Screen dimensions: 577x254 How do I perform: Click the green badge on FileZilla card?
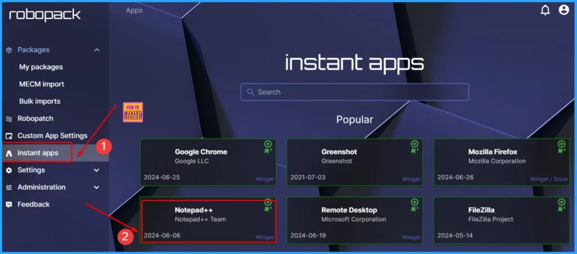click(x=561, y=205)
